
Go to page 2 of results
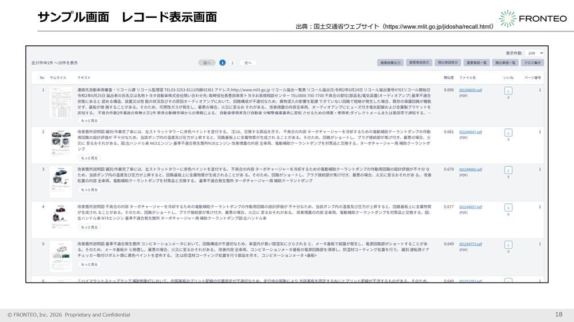232,63
